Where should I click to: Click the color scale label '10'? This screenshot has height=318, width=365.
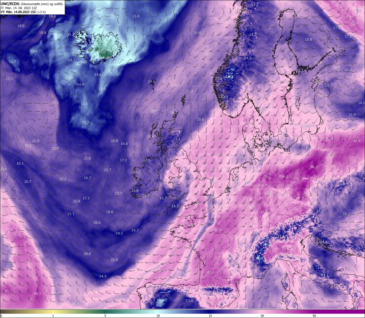(x=158, y=316)
